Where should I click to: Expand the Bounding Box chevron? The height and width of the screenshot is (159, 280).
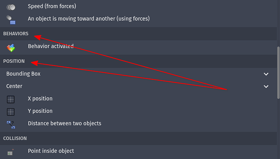(266, 74)
